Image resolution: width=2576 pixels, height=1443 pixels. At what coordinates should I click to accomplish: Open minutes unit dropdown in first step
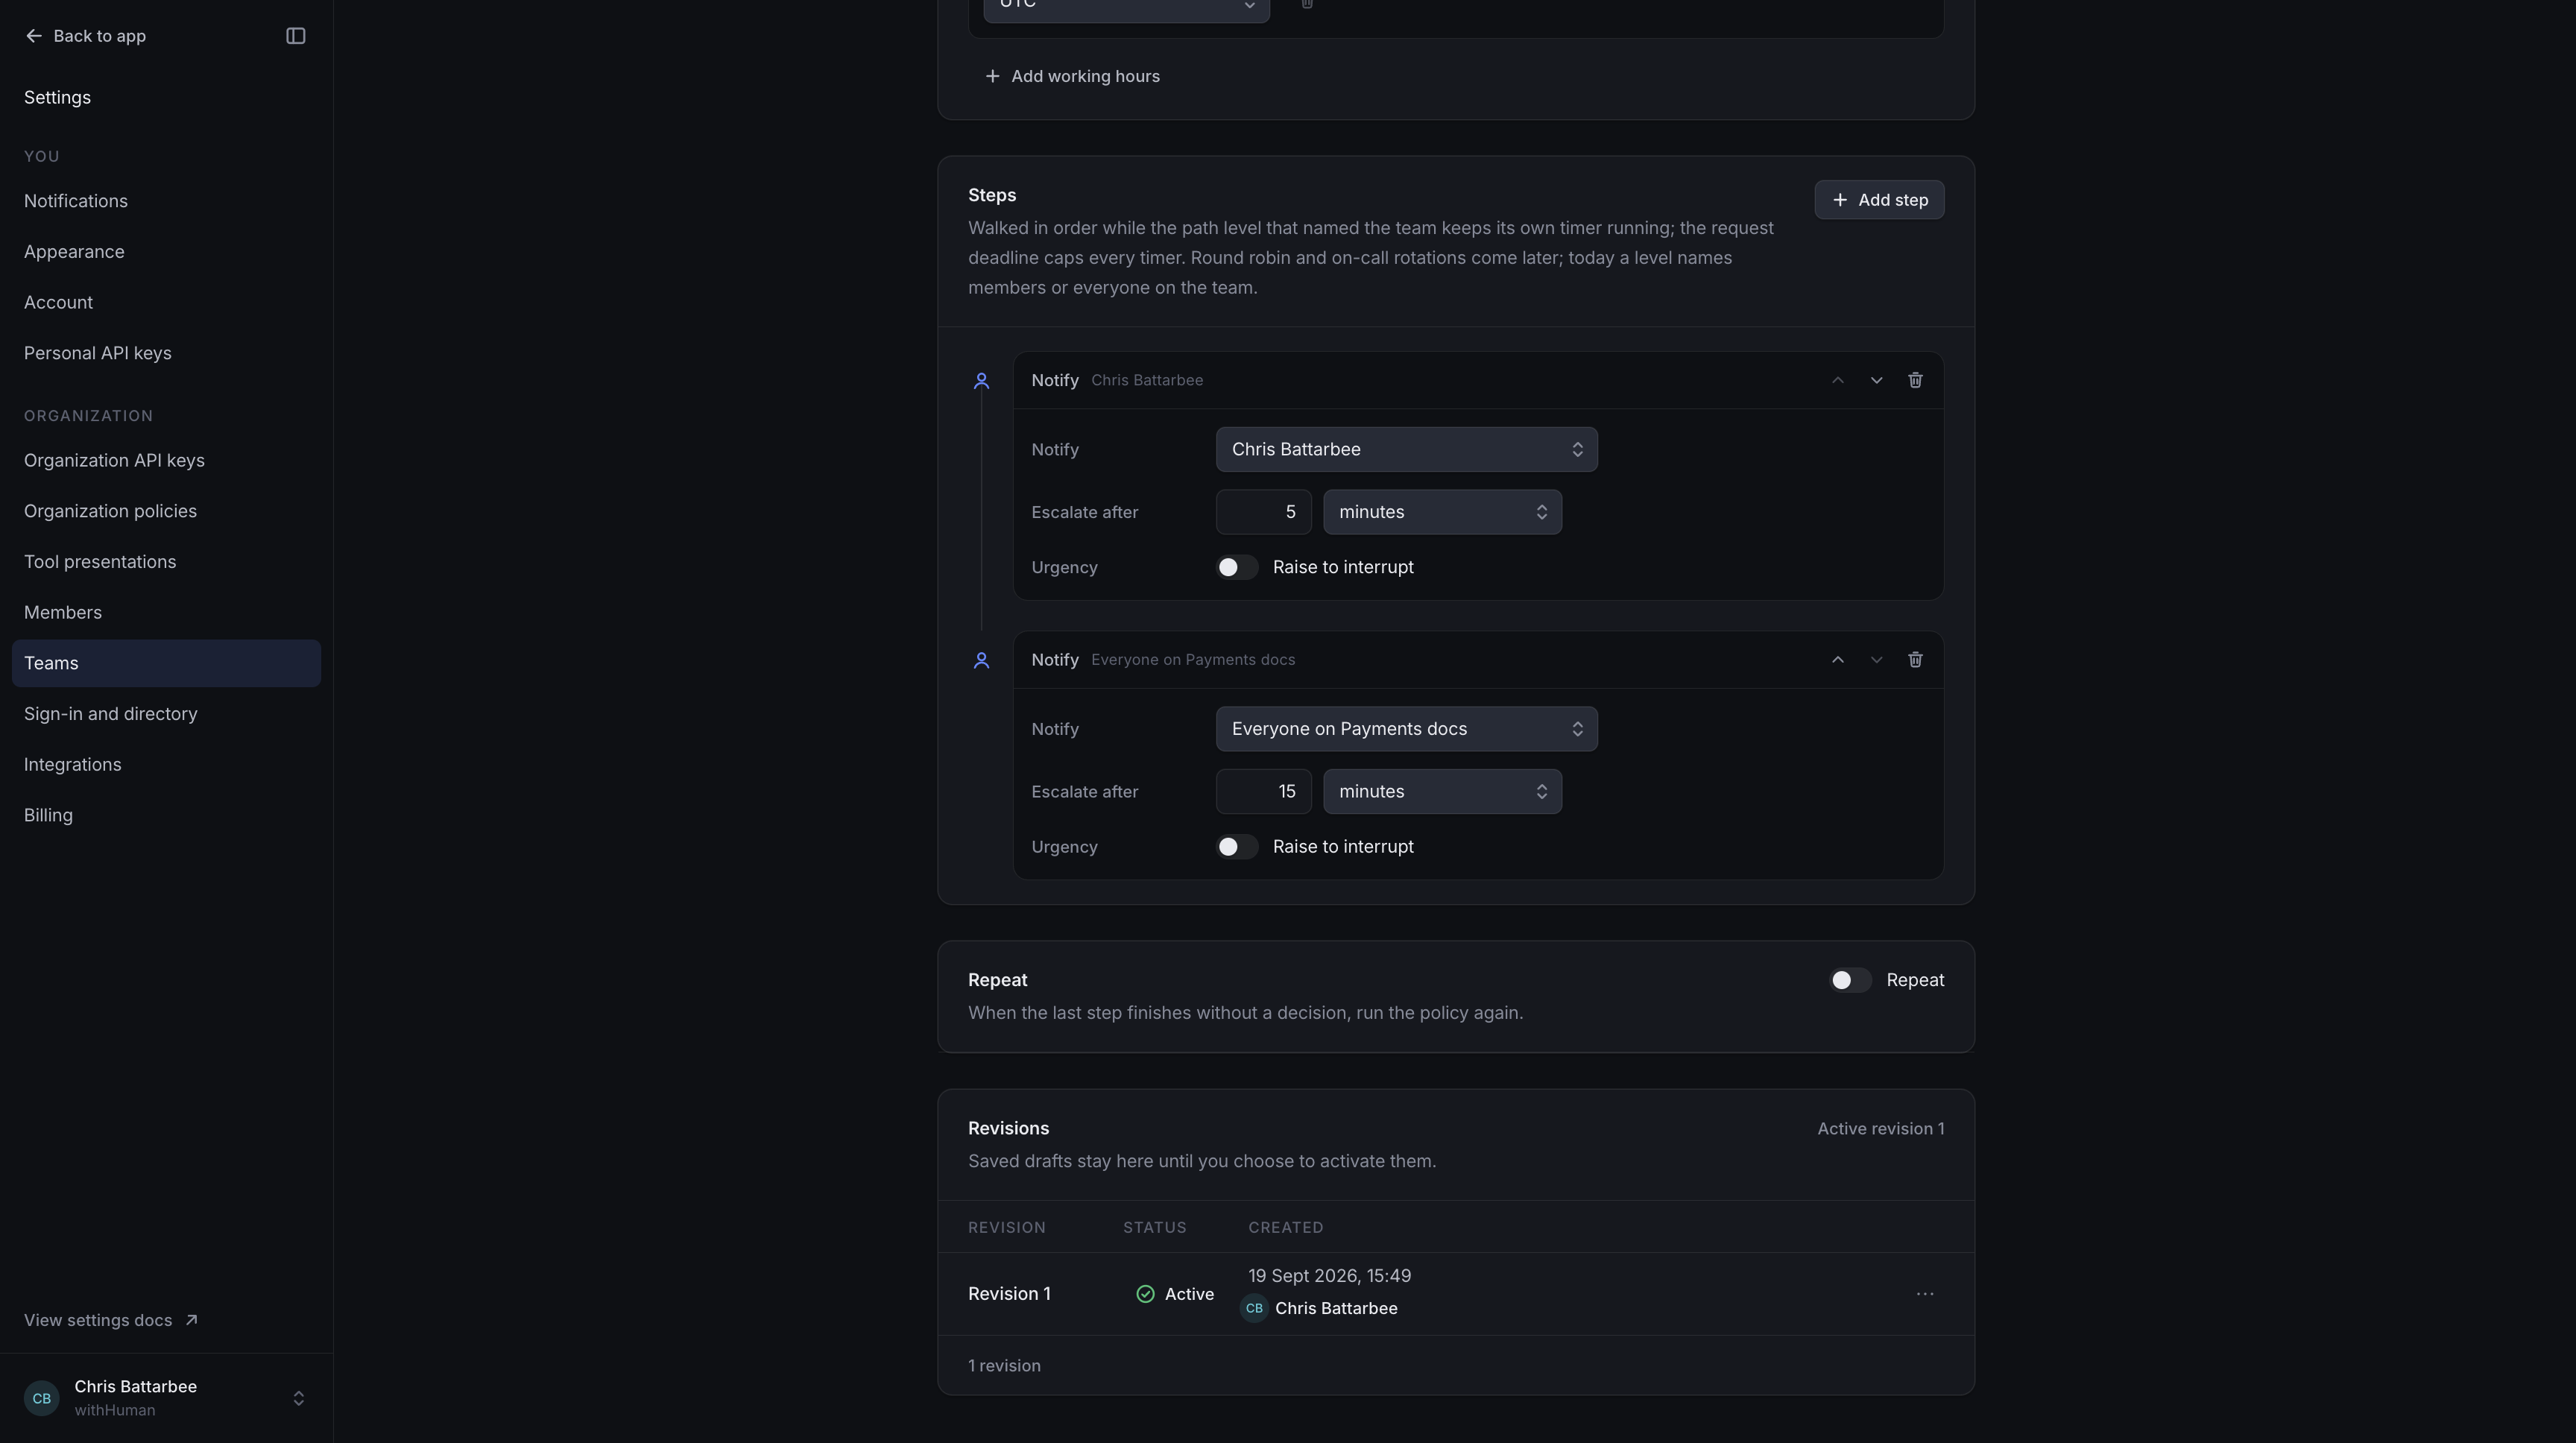click(x=1442, y=512)
